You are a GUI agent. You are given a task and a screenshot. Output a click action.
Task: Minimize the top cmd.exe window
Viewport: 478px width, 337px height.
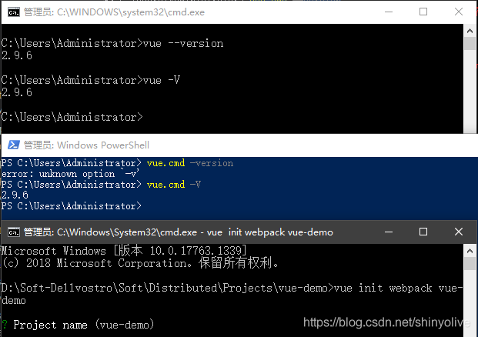click(x=389, y=12)
